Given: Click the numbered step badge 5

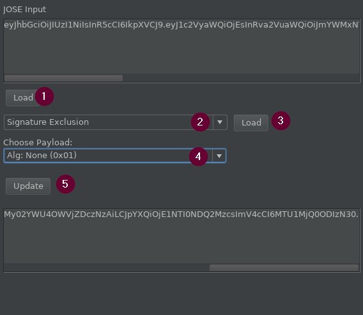Looking at the screenshot, I should [x=66, y=184].
